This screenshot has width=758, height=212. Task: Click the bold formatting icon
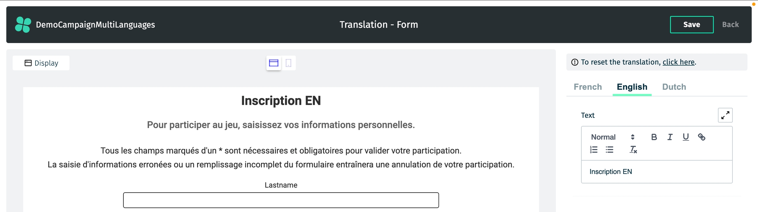coord(654,137)
